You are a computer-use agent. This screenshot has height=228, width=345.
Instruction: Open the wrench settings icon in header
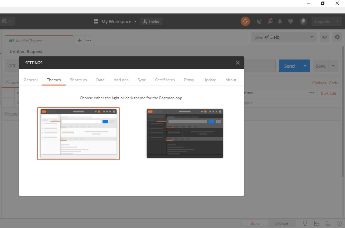point(270,21)
